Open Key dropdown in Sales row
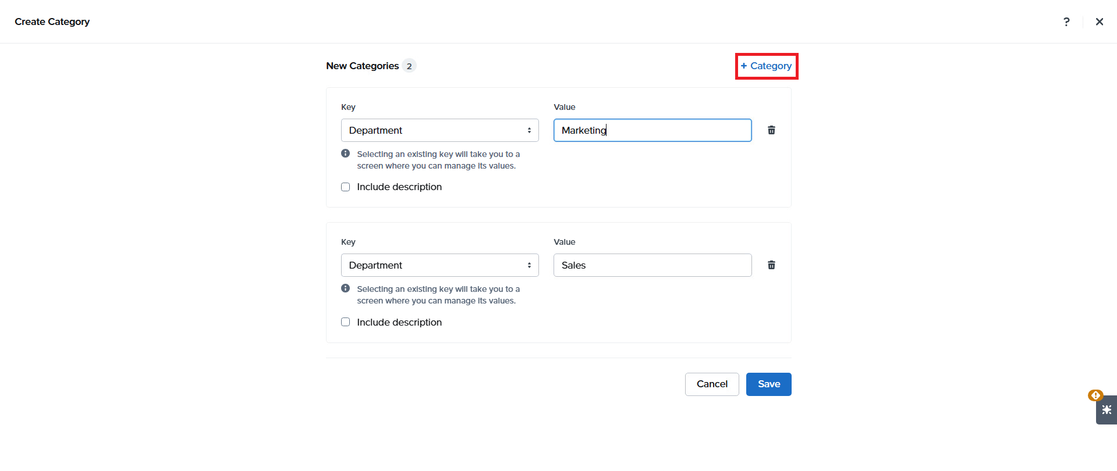Viewport: 1117px width, 471px height. point(440,265)
